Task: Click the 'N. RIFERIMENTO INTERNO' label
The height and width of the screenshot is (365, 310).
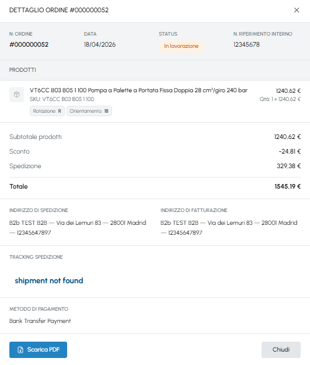Action: click(263, 34)
